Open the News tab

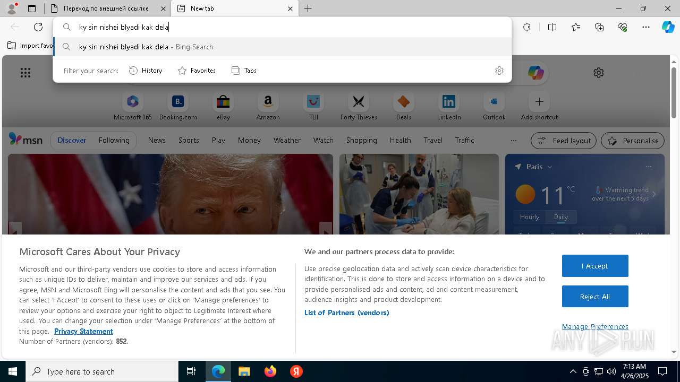pos(157,140)
